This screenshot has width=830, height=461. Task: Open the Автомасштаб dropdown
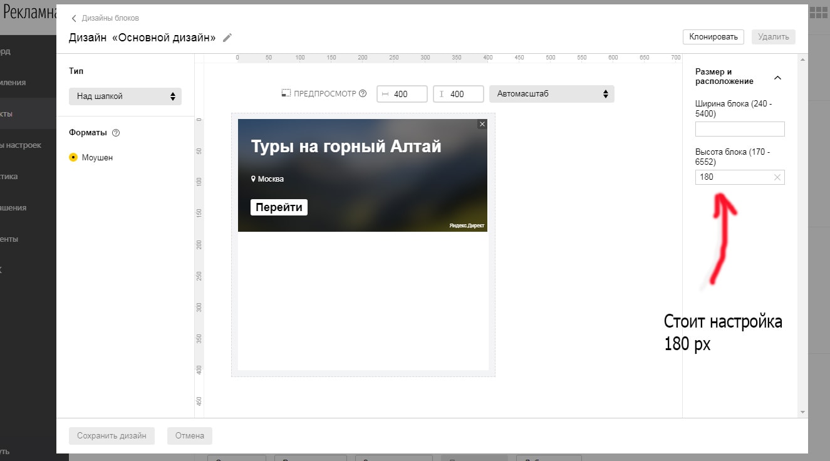pyautogui.click(x=552, y=94)
